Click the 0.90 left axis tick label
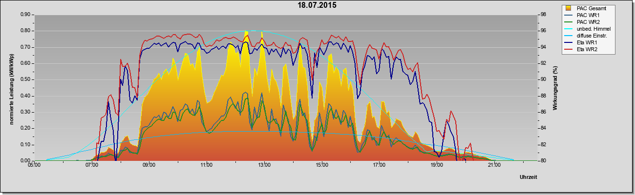The image size is (635, 195). tap(26, 15)
